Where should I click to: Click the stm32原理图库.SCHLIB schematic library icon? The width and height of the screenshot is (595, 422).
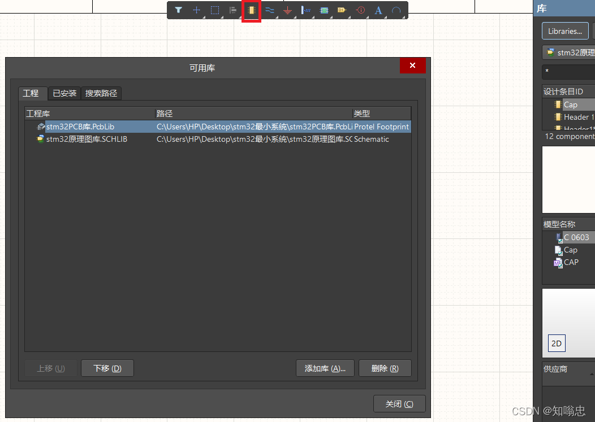coord(41,139)
